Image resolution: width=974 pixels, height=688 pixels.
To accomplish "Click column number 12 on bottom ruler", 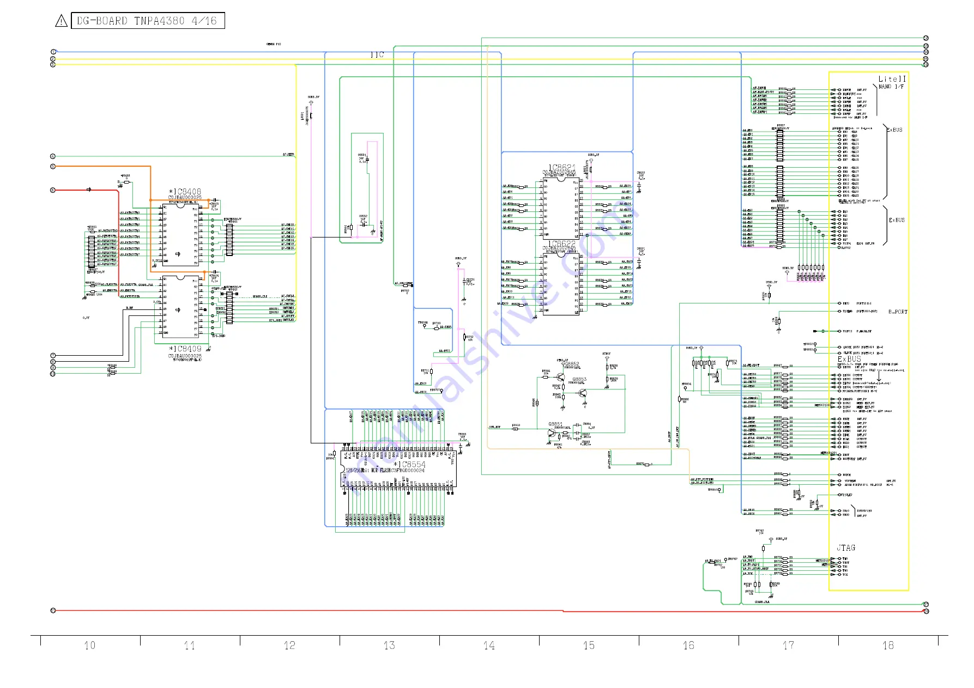I will (x=289, y=646).
